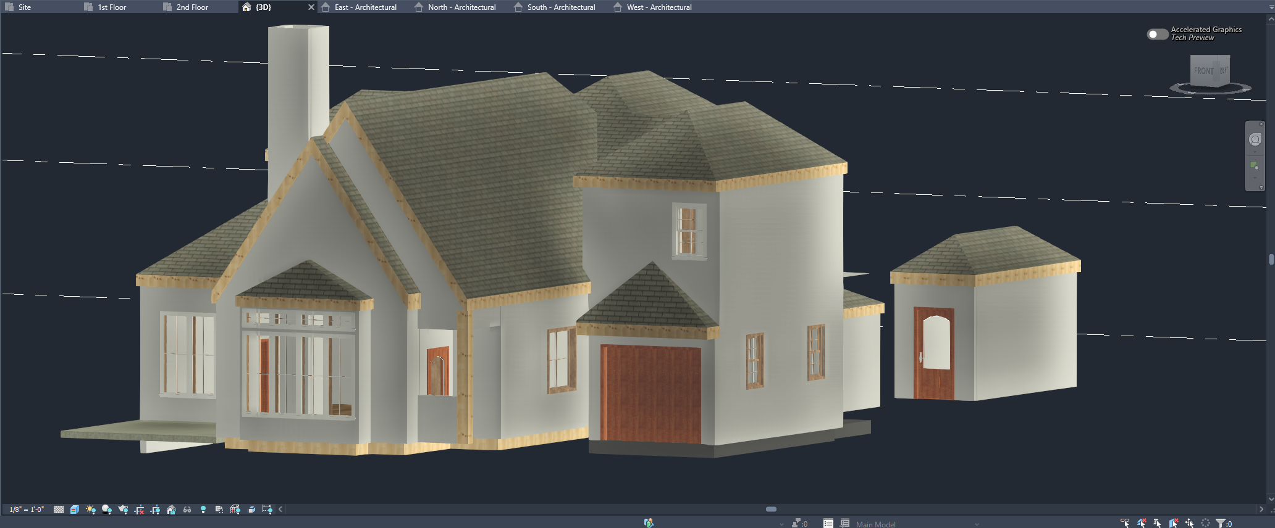Click the horizontal scrollbar right arrow
Screen dimensions: 1275x528
click(x=1261, y=509)
